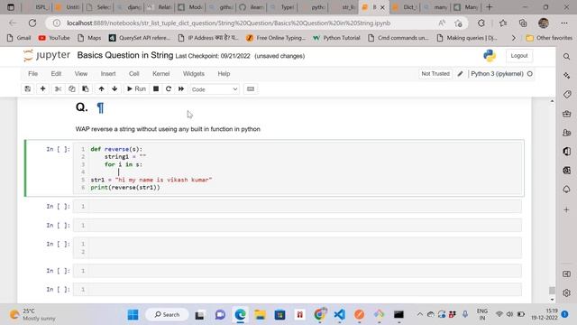The height and width of the screenshot is (325, 577).
Task: Open the Free Online Typing bookmark
Action: click(x=276, y=38)
